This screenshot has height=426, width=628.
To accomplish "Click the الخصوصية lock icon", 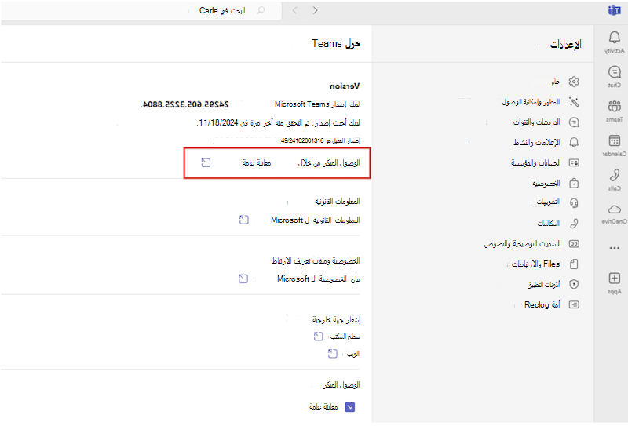I will coord(574,184).
